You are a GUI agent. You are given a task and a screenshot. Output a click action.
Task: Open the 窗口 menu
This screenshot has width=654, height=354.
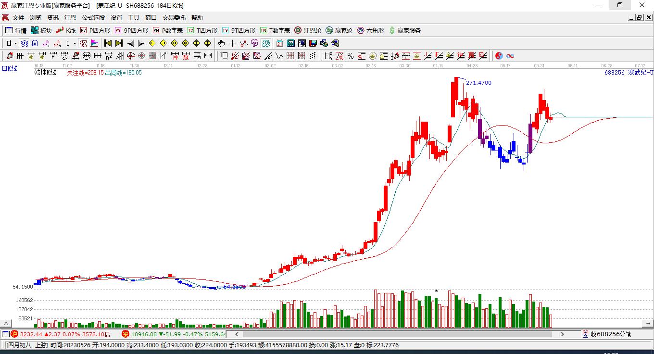point(151,18)
